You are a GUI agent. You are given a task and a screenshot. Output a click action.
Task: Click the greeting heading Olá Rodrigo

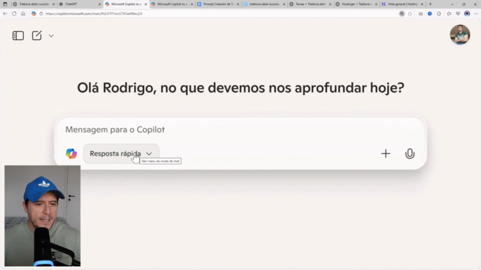point(240,88)
